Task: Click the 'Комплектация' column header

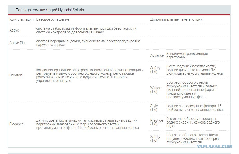Action: (x=22, y=19)
